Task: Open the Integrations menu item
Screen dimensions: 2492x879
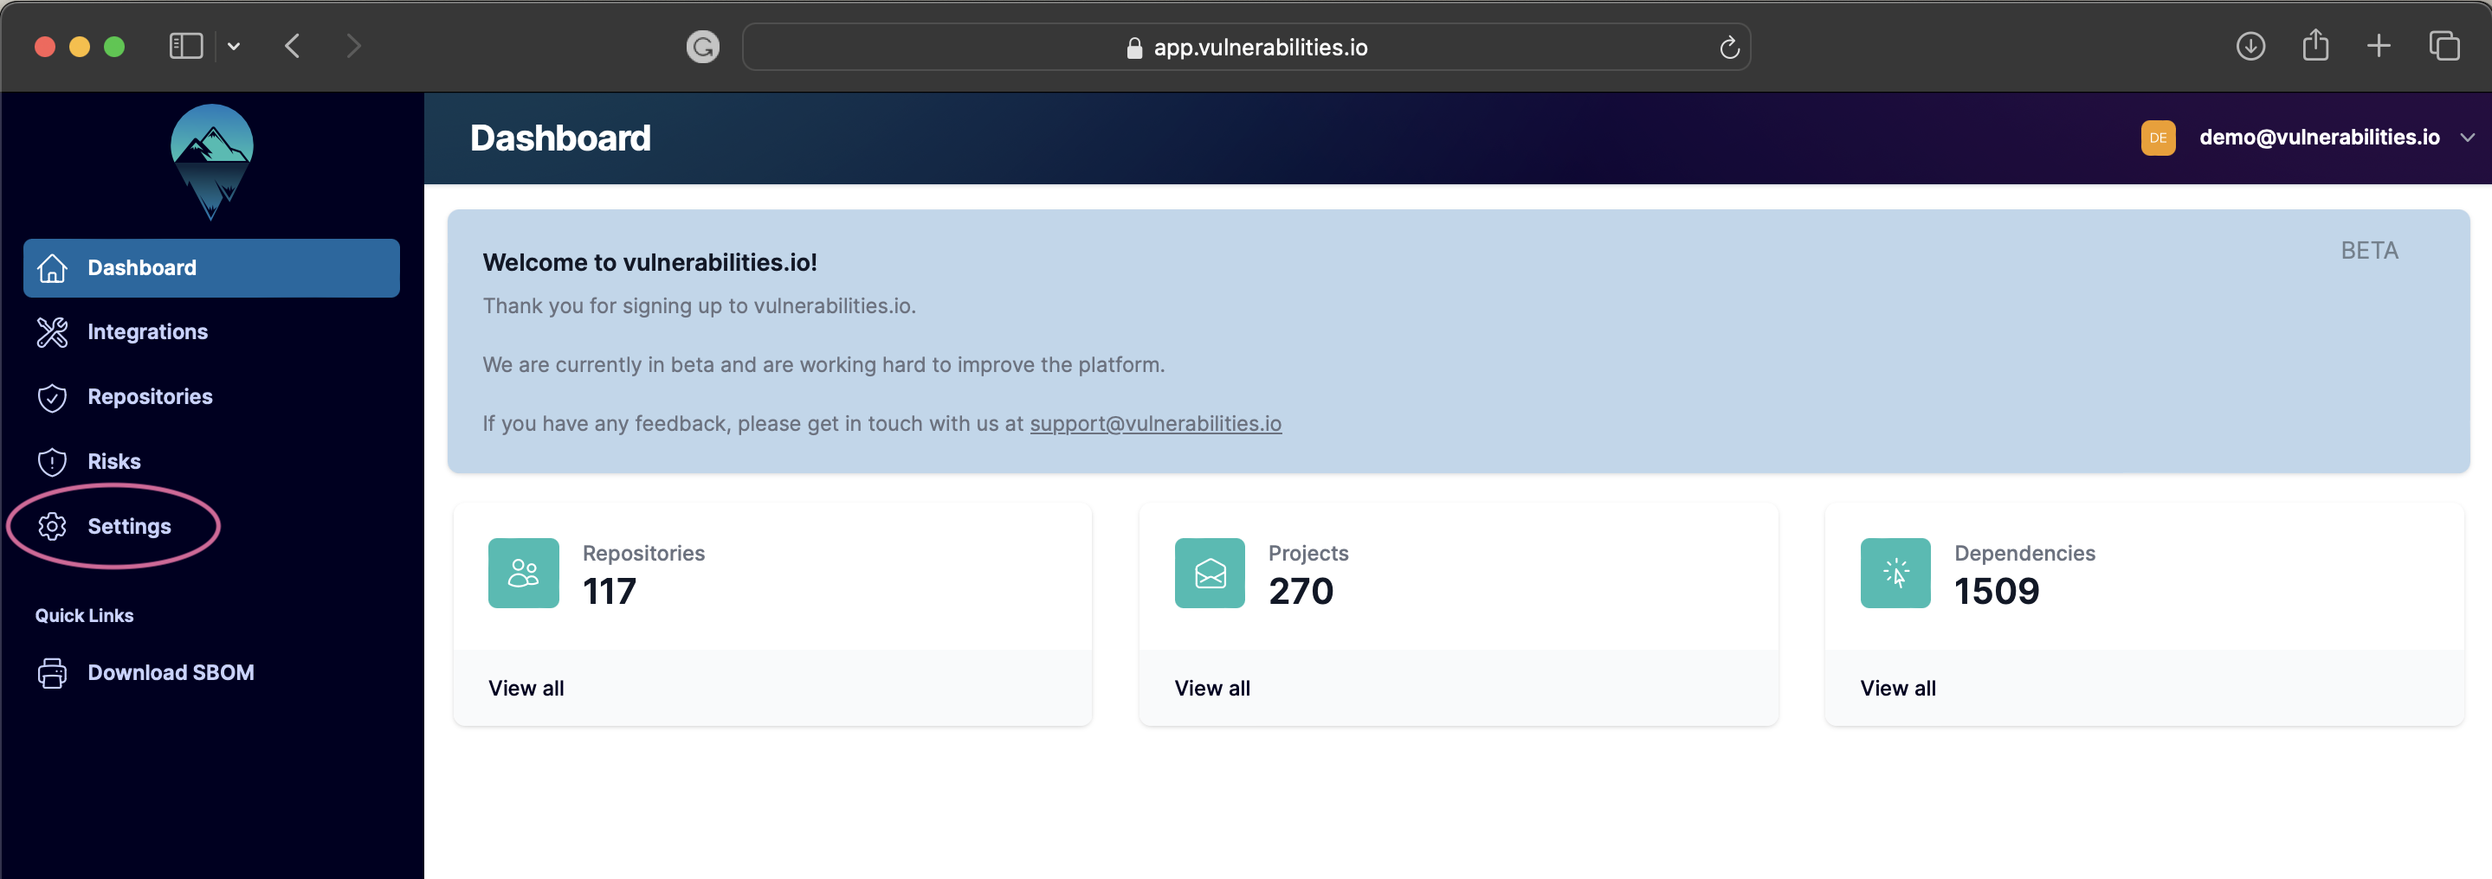Action: 211,331
